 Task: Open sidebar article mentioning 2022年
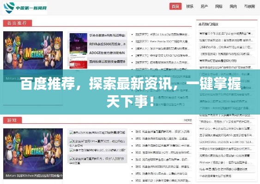point(226,68)
